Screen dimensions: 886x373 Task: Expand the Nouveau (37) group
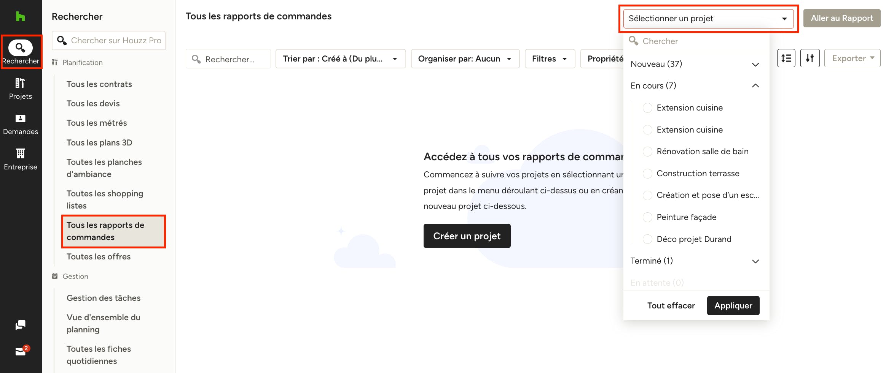pos(695,64)
